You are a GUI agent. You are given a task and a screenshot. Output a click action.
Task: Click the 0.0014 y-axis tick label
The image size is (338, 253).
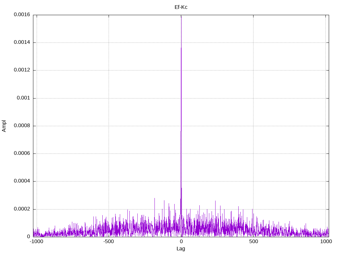(22, 42)
